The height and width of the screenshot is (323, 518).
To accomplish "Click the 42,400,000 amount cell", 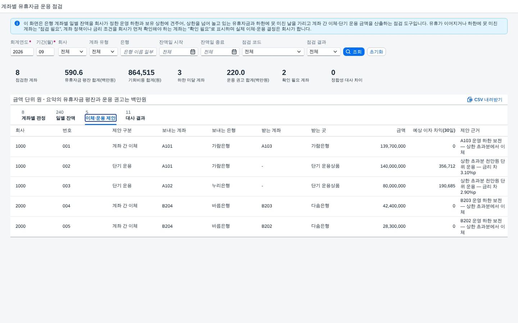I will pos(394,206).
